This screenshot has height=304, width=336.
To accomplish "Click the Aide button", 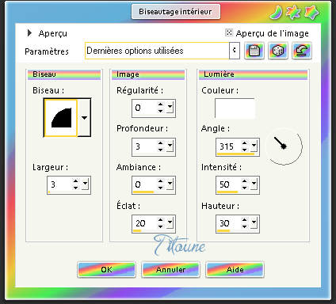I will [x=235, y=270].
